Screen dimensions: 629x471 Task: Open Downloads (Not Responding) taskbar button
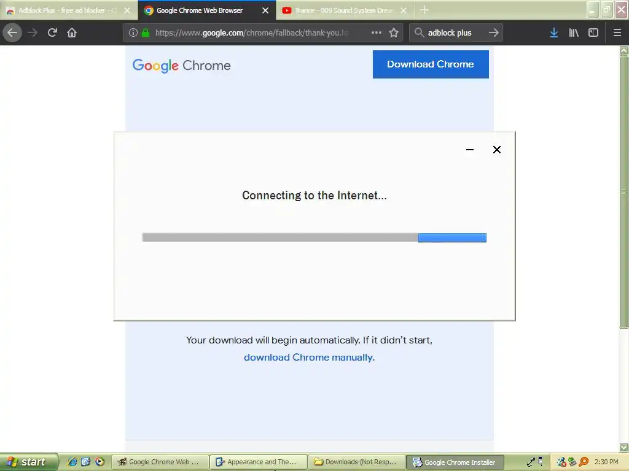click(x=357, y=462)
